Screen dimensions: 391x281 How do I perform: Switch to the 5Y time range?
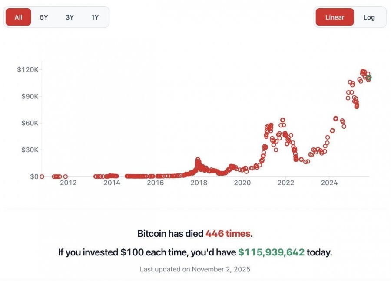pyautogui.click(x=44, y=17)
